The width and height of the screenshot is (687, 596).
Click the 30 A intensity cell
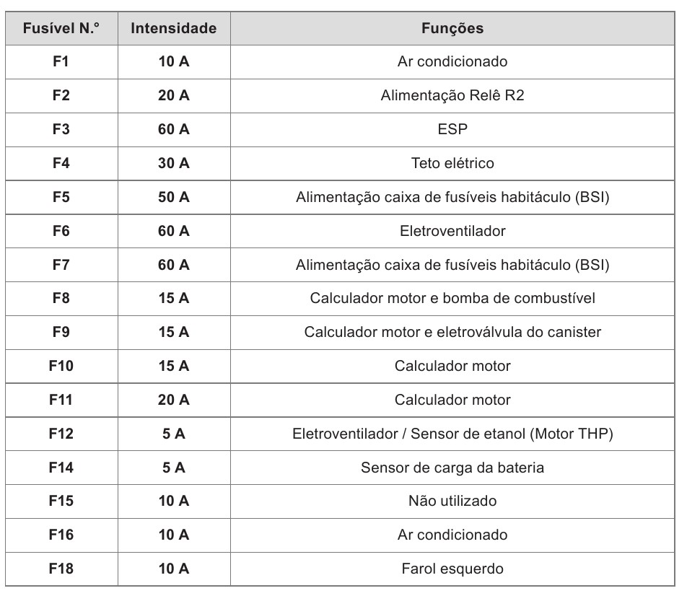point(174,163)
